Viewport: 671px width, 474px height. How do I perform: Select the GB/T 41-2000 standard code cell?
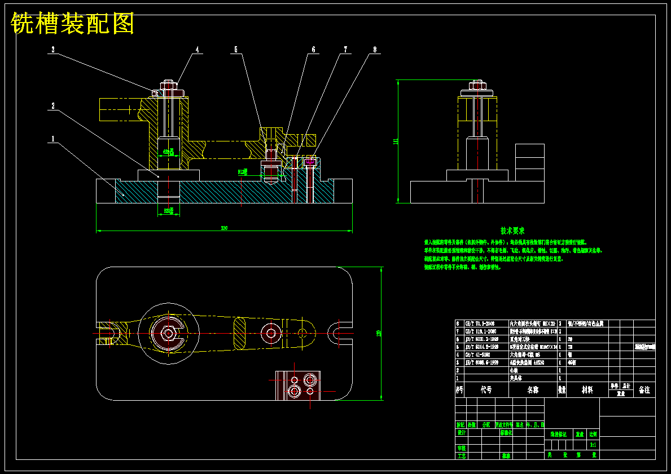(x=477, y=355)
